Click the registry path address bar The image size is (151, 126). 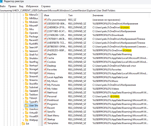pyautogui.click(x=75, y=10)
